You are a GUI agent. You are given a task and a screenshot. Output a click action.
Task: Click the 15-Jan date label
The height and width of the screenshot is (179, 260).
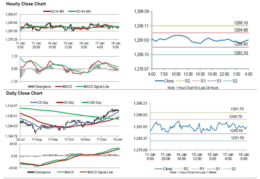click(118, 139)
